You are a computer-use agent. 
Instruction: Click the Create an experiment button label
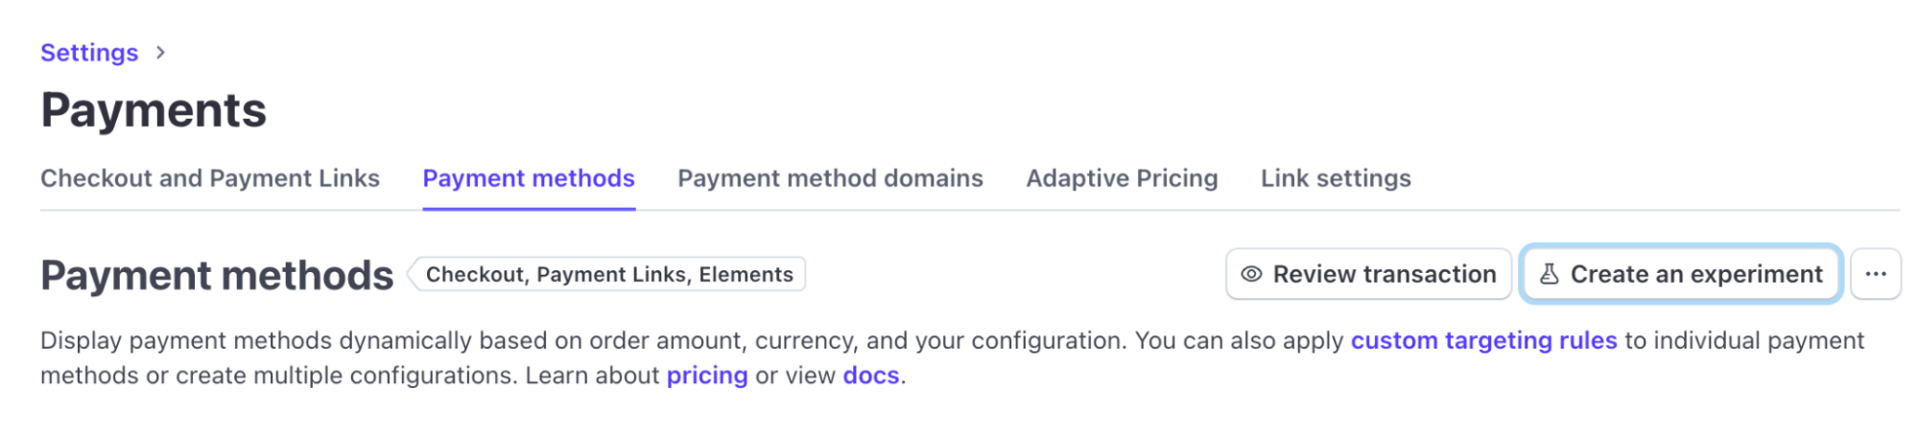point(1695,274)
